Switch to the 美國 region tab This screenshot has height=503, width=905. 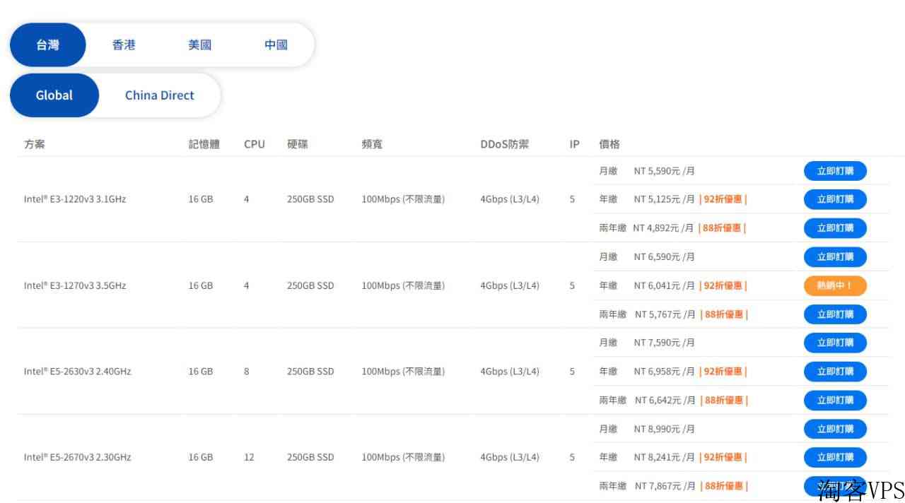tap(199, 45)
